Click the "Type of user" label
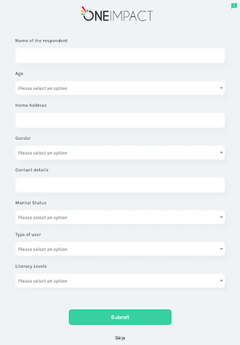 click(28, 235)
